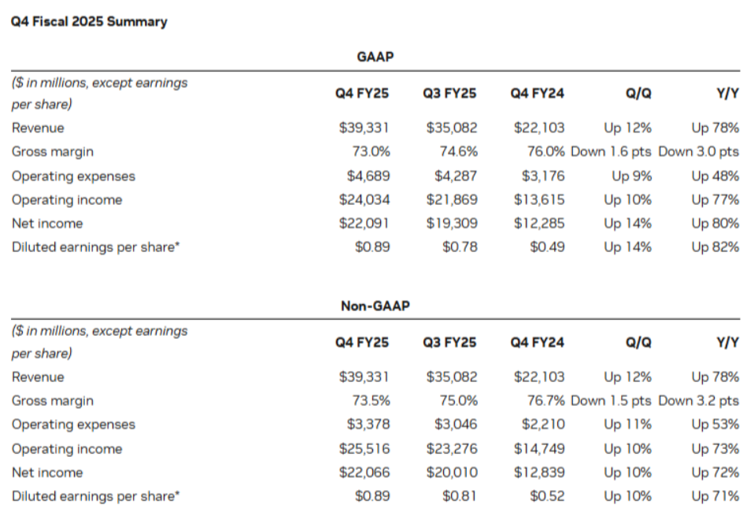Screen dimensions: 743x516
Task: Select the Down 3.0 pts Y/Y cell
Action: pyautogui.click(x=698, y=152)
